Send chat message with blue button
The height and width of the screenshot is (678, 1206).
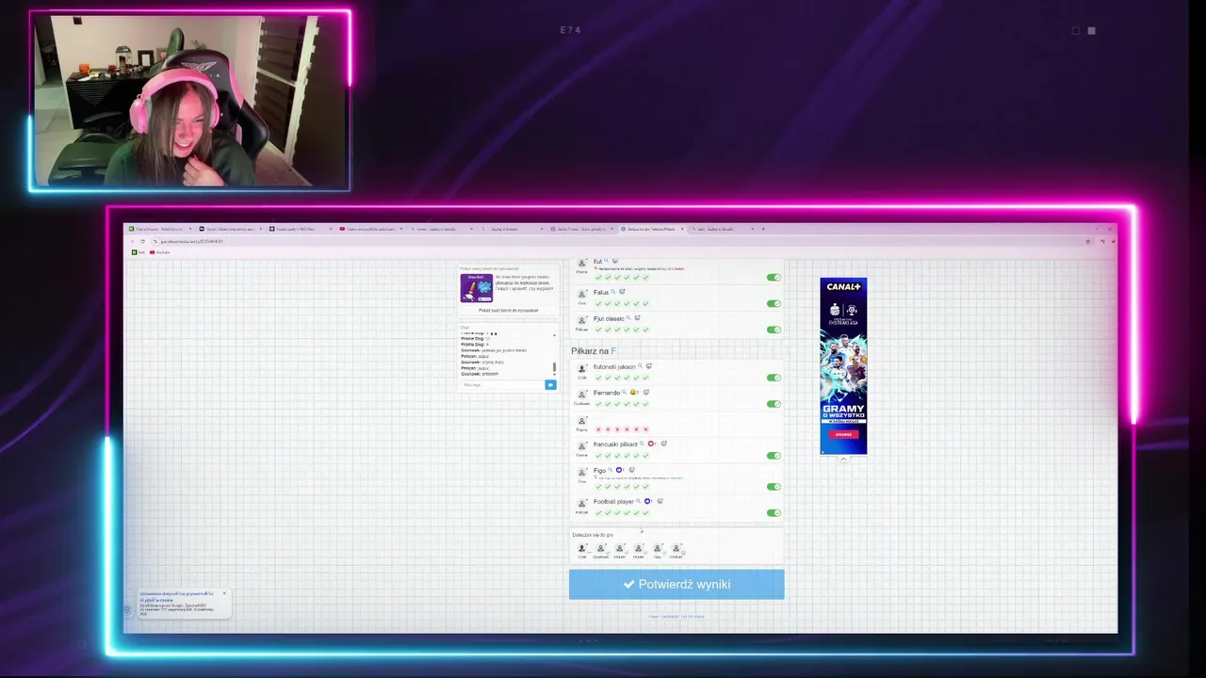click(550, 384)
